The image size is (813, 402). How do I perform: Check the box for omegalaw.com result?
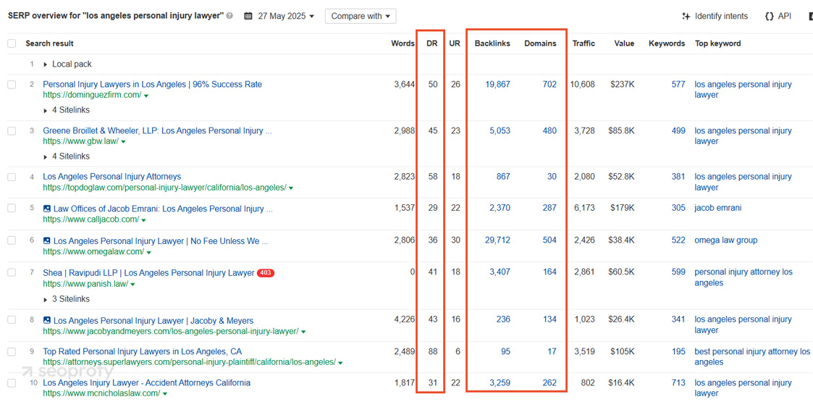pyautogui.click(x=12, y=240)
